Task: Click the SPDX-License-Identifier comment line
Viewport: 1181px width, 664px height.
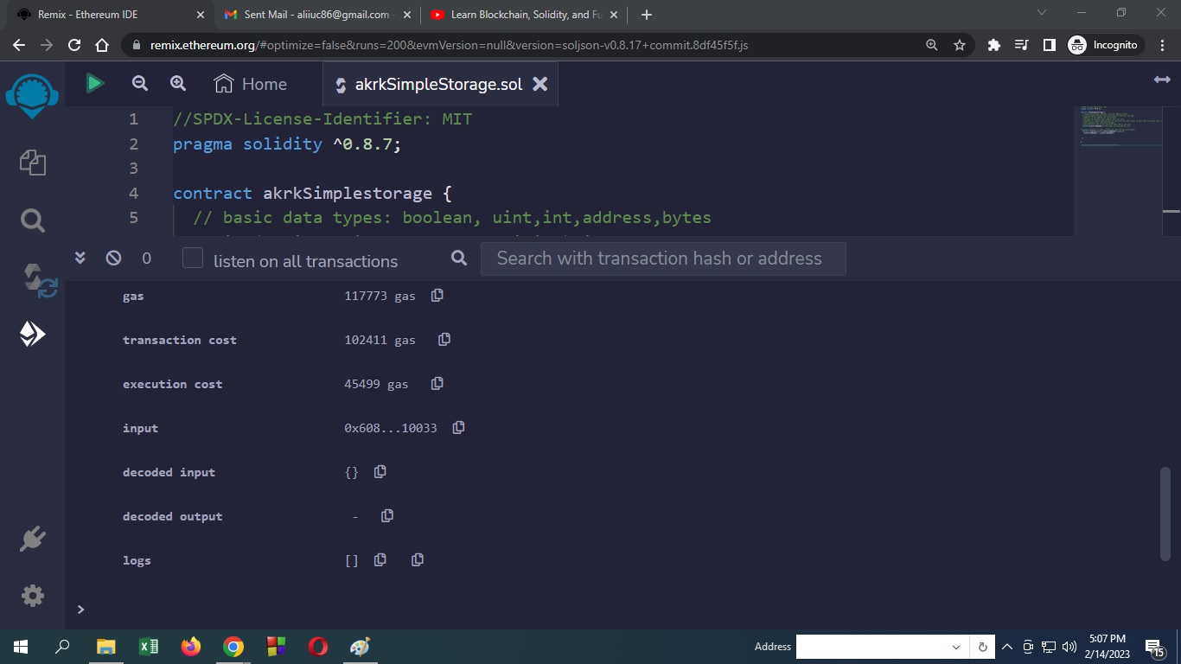Action: click(x=322, y=118)
